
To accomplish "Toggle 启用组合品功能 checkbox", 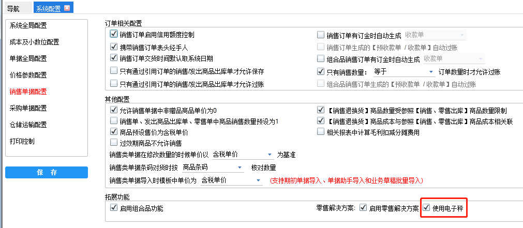I will point(114,208).
